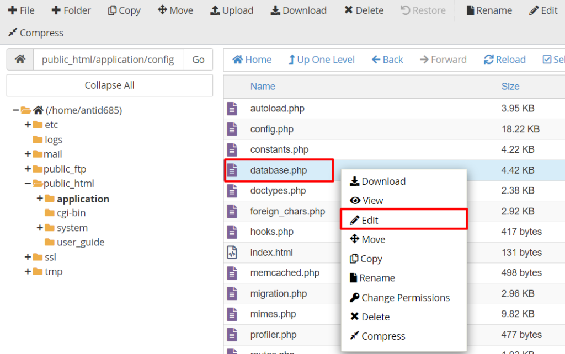Screen dimensions: 565x354
Task: Open the cgi-bin folder in tree
Action: click(x=71, y=213)
